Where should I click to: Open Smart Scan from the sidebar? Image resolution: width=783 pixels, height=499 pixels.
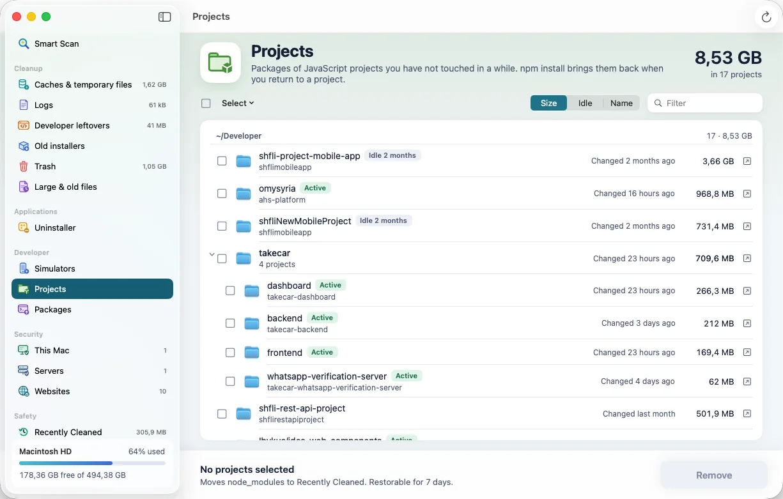92,43
